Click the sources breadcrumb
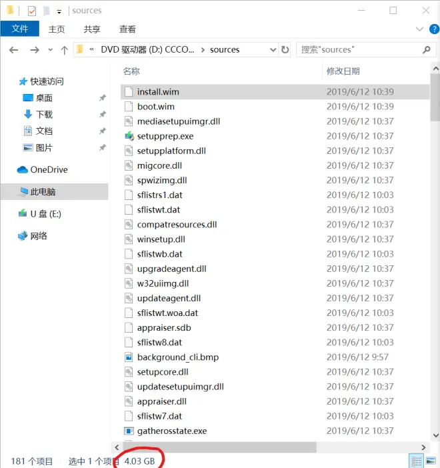Viewport: 440px width, 468px height. 225,49
